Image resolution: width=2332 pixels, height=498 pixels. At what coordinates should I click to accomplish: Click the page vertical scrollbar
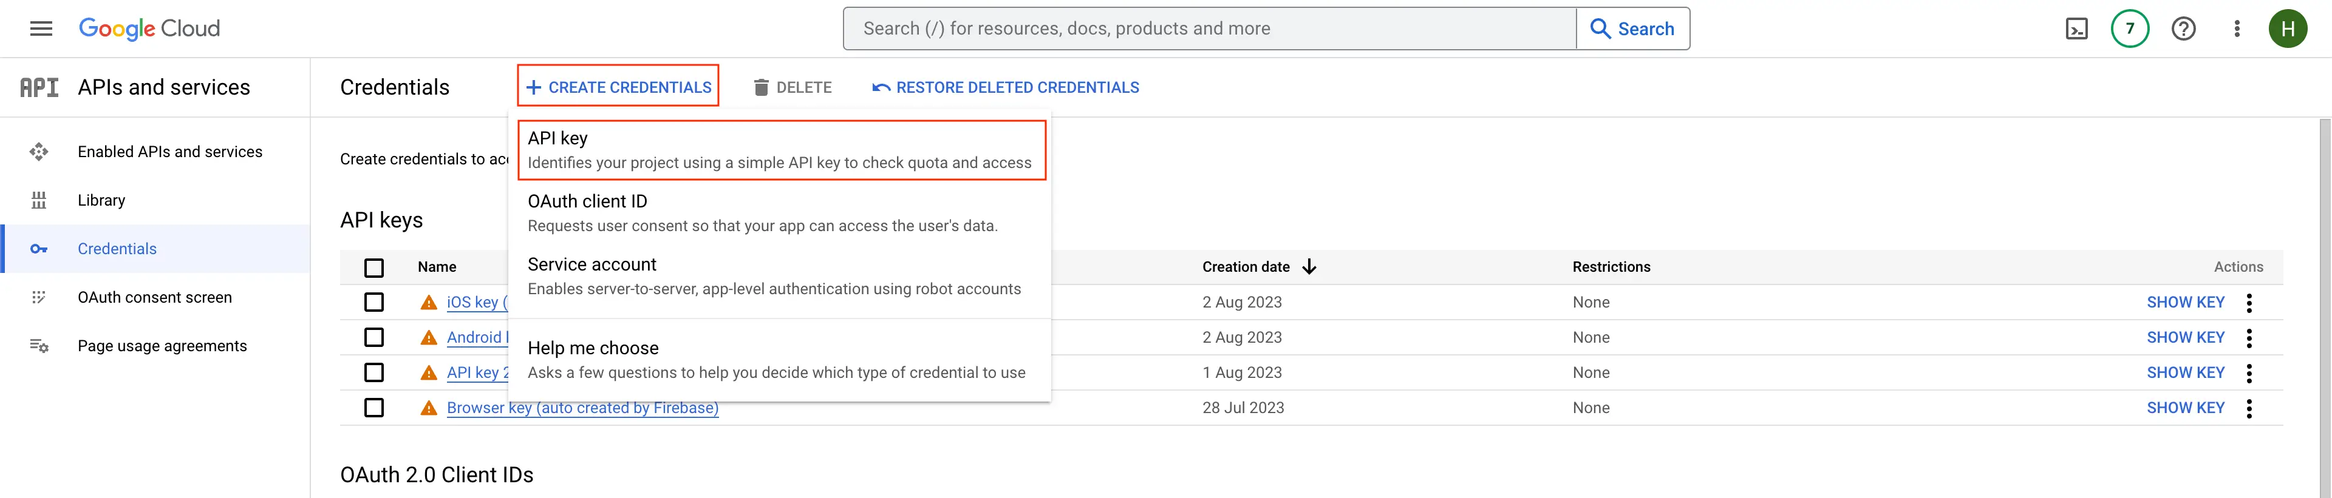click(2325, 308)
